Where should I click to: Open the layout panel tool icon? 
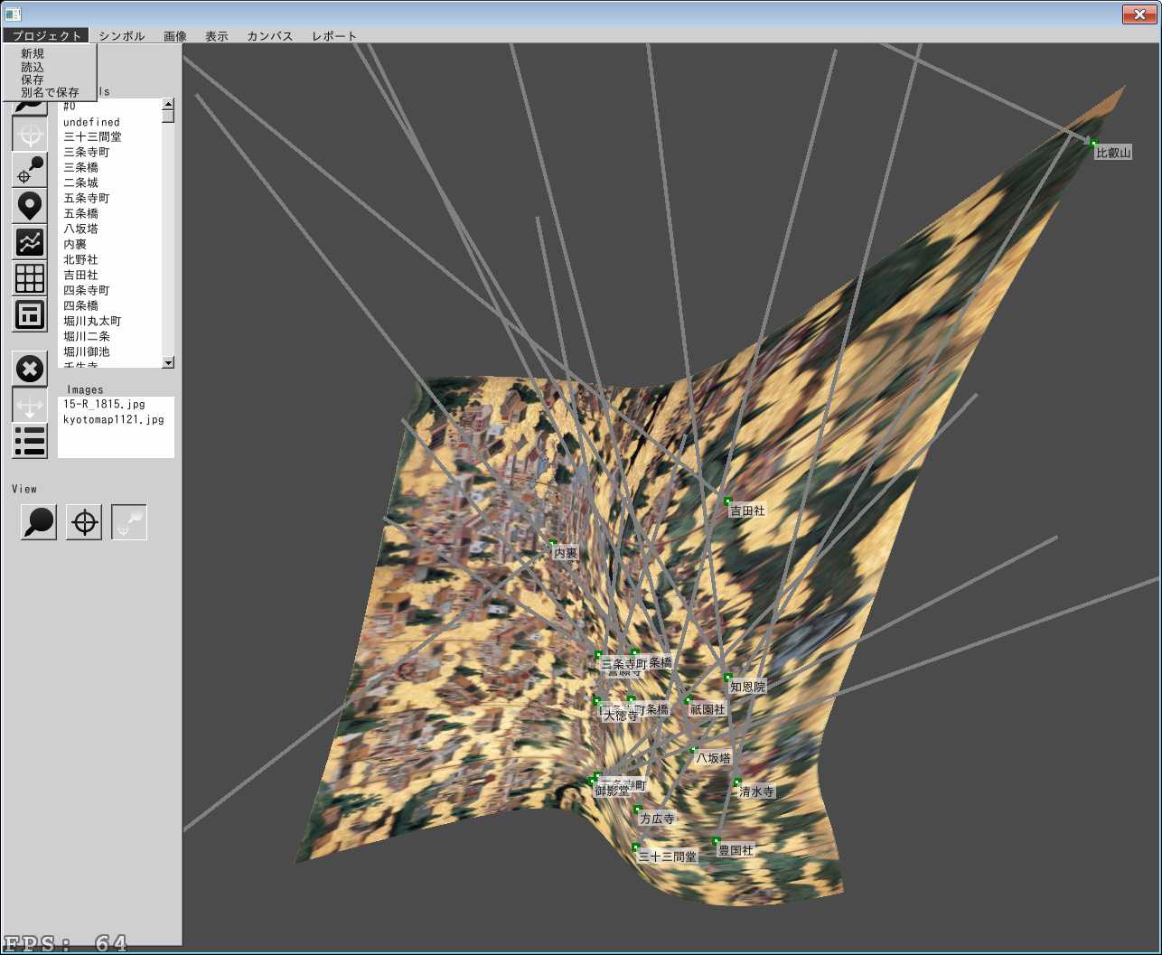click(x=30, y=314)
